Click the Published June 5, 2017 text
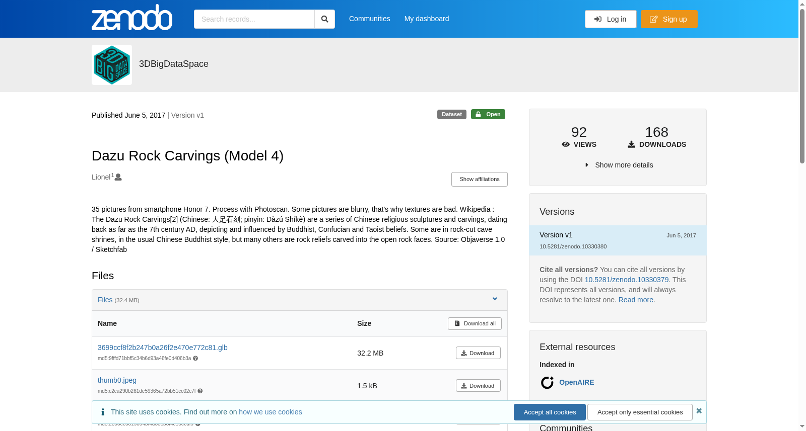 click(x=128, y=115)
